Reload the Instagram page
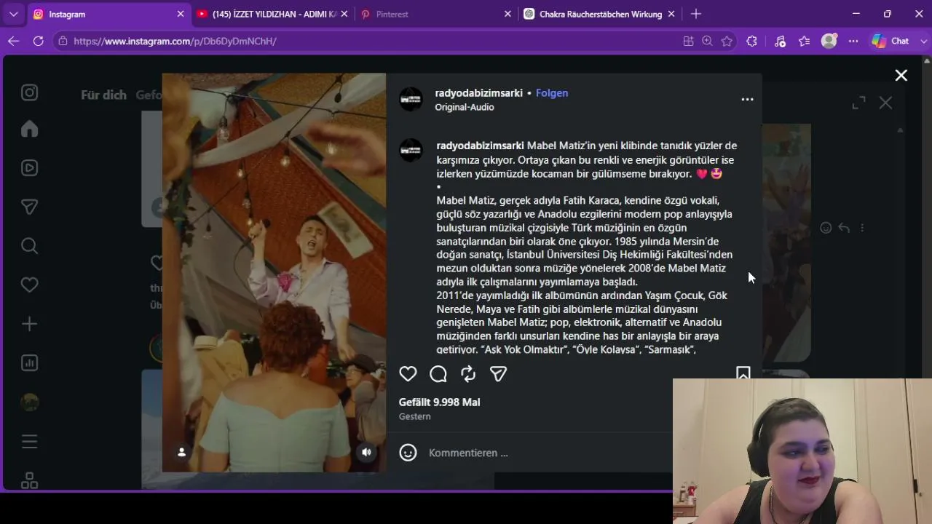The image size is (932, 524). coord(39,41)
